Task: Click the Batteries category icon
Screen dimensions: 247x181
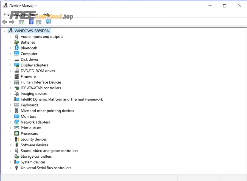Action: coord(16,42)
